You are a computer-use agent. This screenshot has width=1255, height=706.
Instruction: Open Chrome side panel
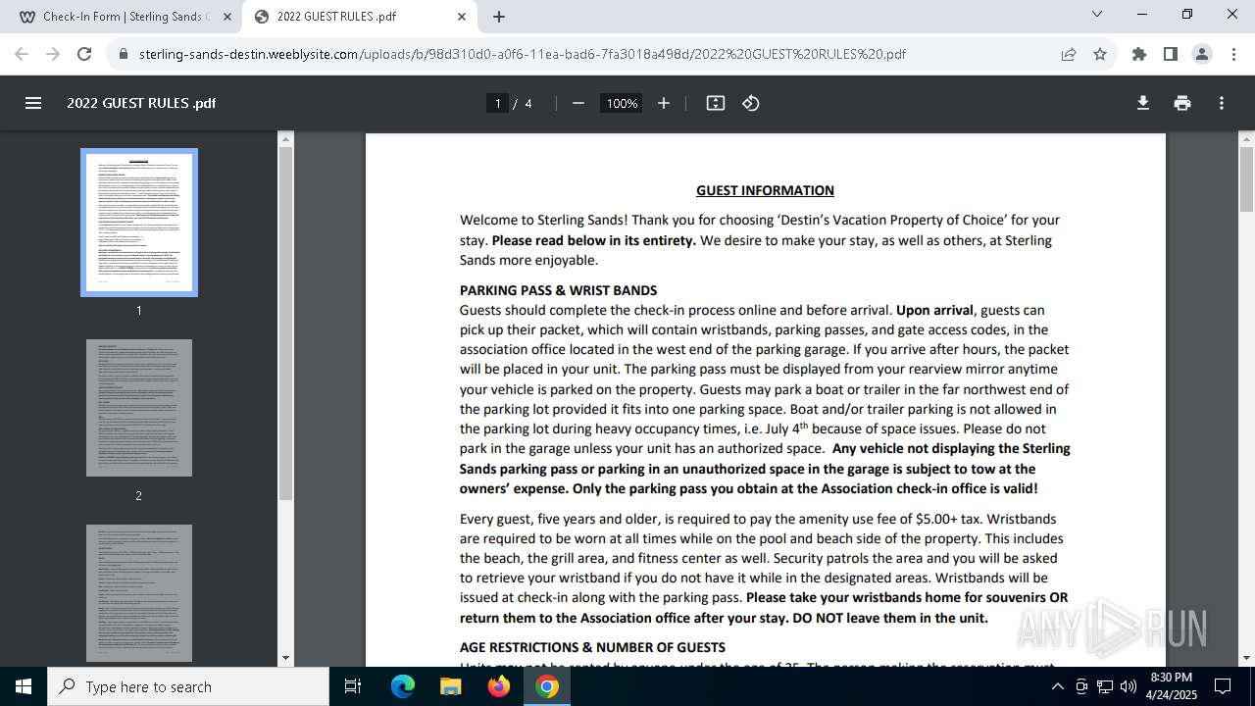(x=1171, y=54)
